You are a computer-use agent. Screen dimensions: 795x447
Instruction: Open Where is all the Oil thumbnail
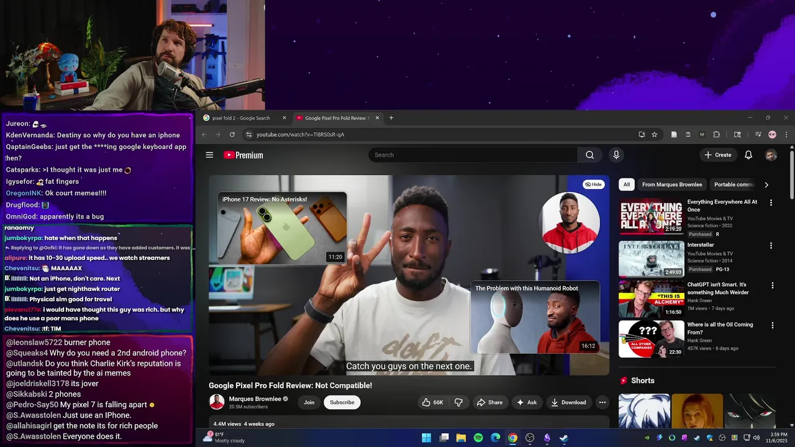coord(652,339)
